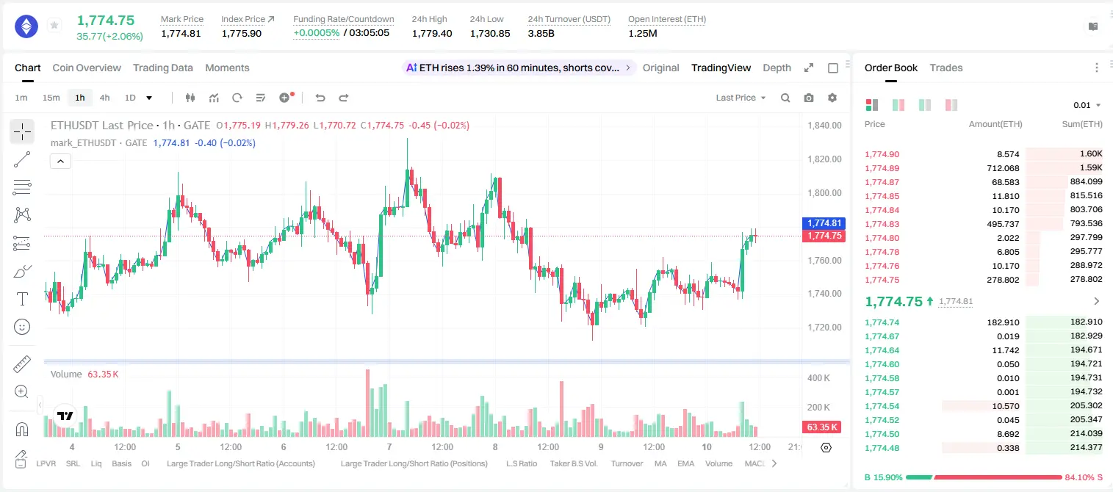Image resolution: width=1113 pixels, height=492 pixels.
Task: Select the ruler measure tool
Action: [22, 363]
